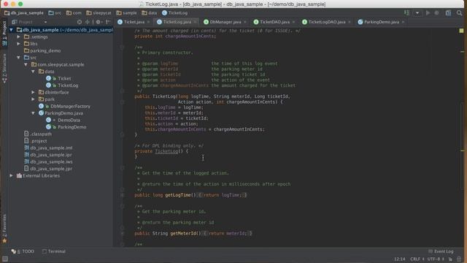467x263 pixels.
Task: Click tool window quick-access icon bottom-left
Action: (x=5, y=259)
